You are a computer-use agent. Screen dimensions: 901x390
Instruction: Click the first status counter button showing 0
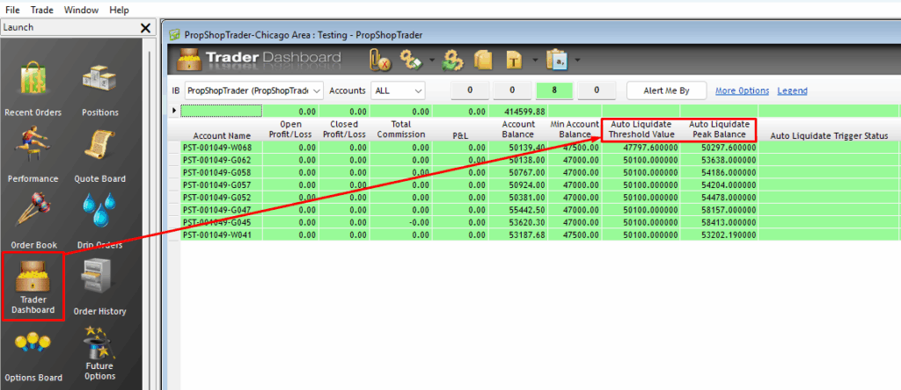pos(470,90)
